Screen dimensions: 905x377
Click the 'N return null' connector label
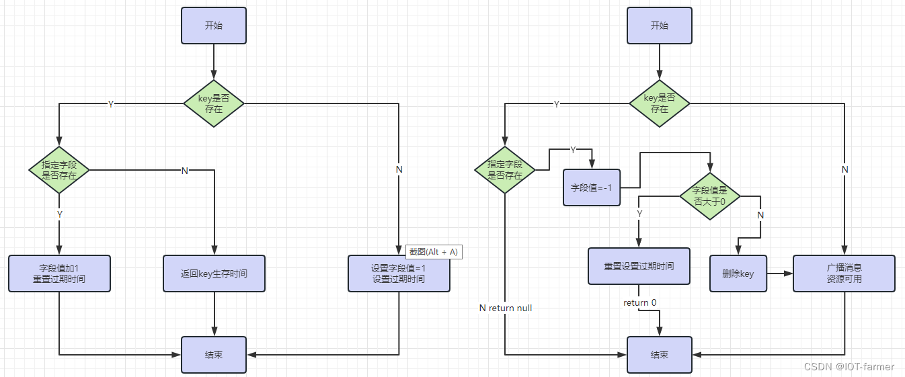(x=505, y=308)
